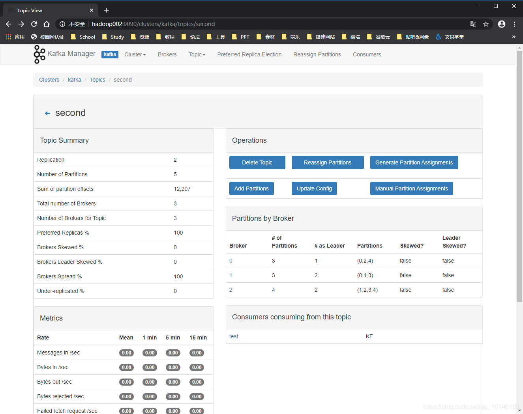Image resolution: width=523 pixels, height=414 pixels.
Task: Open broker 0 link in table
Action: click(x=231, y=261)
